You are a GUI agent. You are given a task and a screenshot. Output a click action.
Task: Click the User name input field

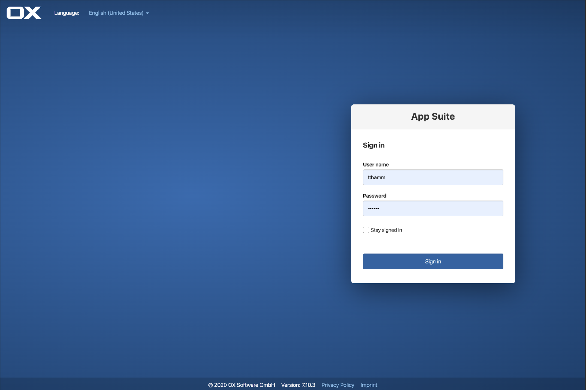click(x=433, y=177)
